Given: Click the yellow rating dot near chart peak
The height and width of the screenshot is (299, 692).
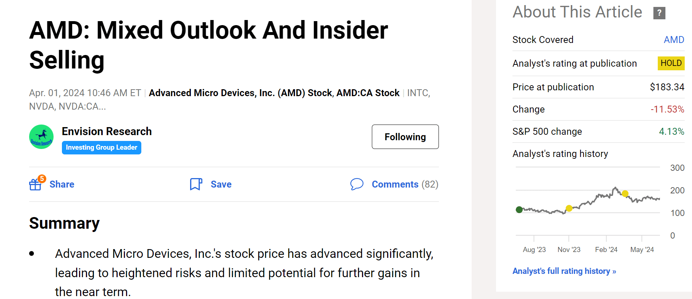Looking at the screenshot, I should tap(625, 193).
